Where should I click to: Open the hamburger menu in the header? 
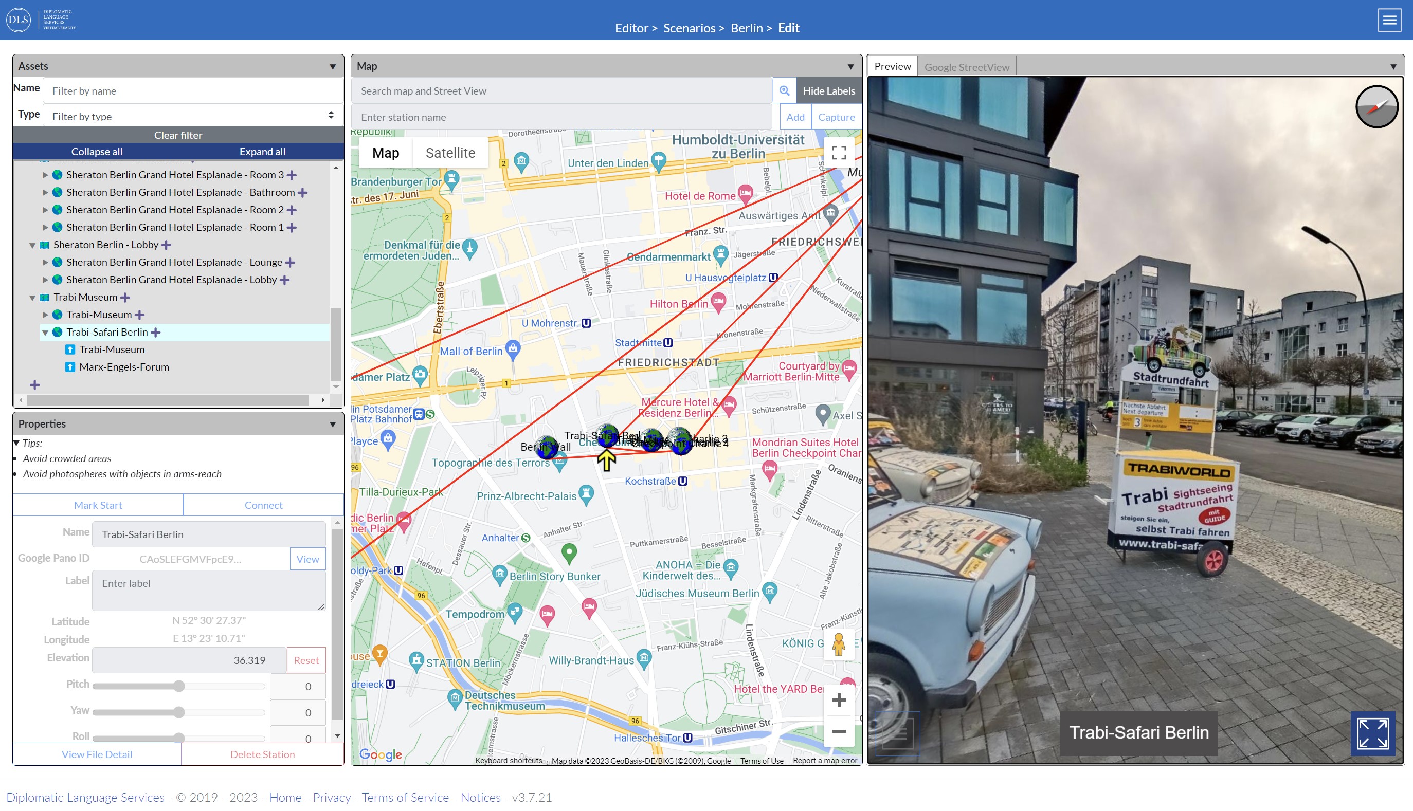1389,20
